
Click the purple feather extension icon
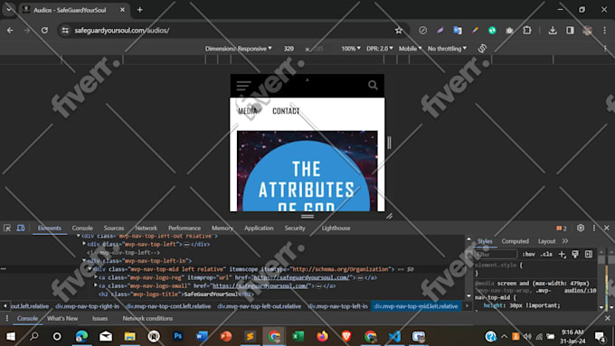[440, 30]
